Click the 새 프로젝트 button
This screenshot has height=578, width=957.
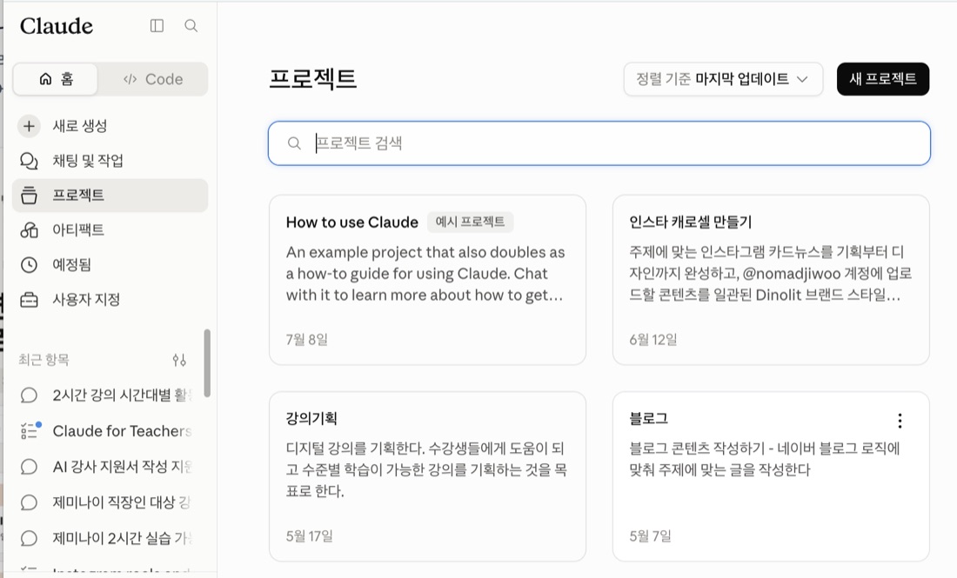click(x=882, y=79)
